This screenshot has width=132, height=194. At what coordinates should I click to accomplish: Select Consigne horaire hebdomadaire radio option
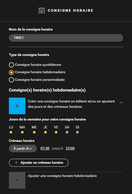coord(11,72)
